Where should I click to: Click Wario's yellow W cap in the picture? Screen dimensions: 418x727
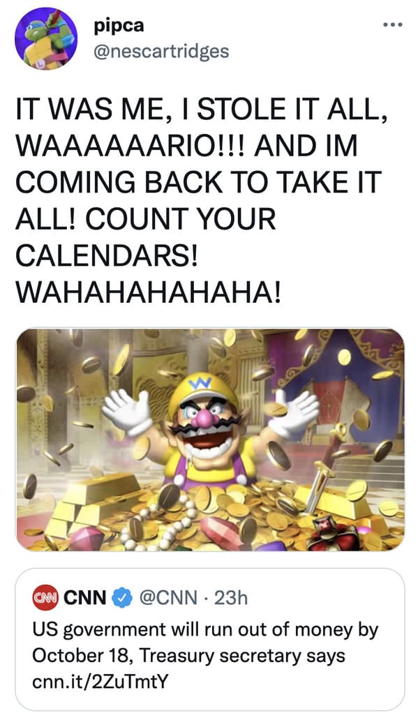(203, 391)
